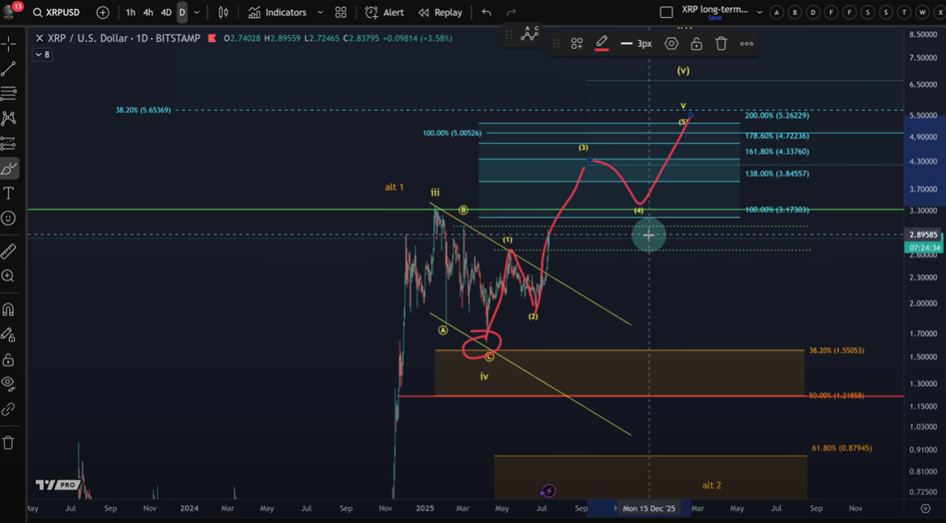Remove drawings with sidebar trash icon
The height and width of the screenshot is (523, 946).
coord(8,443)
